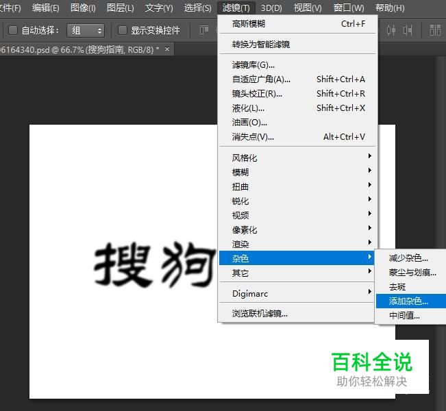Expand the 视频 submenu
This screenshot has height=411, width=446.
tap(298, 215)
